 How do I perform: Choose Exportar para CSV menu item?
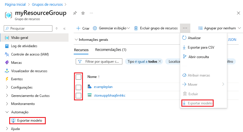pyautogui.click(x=199, y=47)
